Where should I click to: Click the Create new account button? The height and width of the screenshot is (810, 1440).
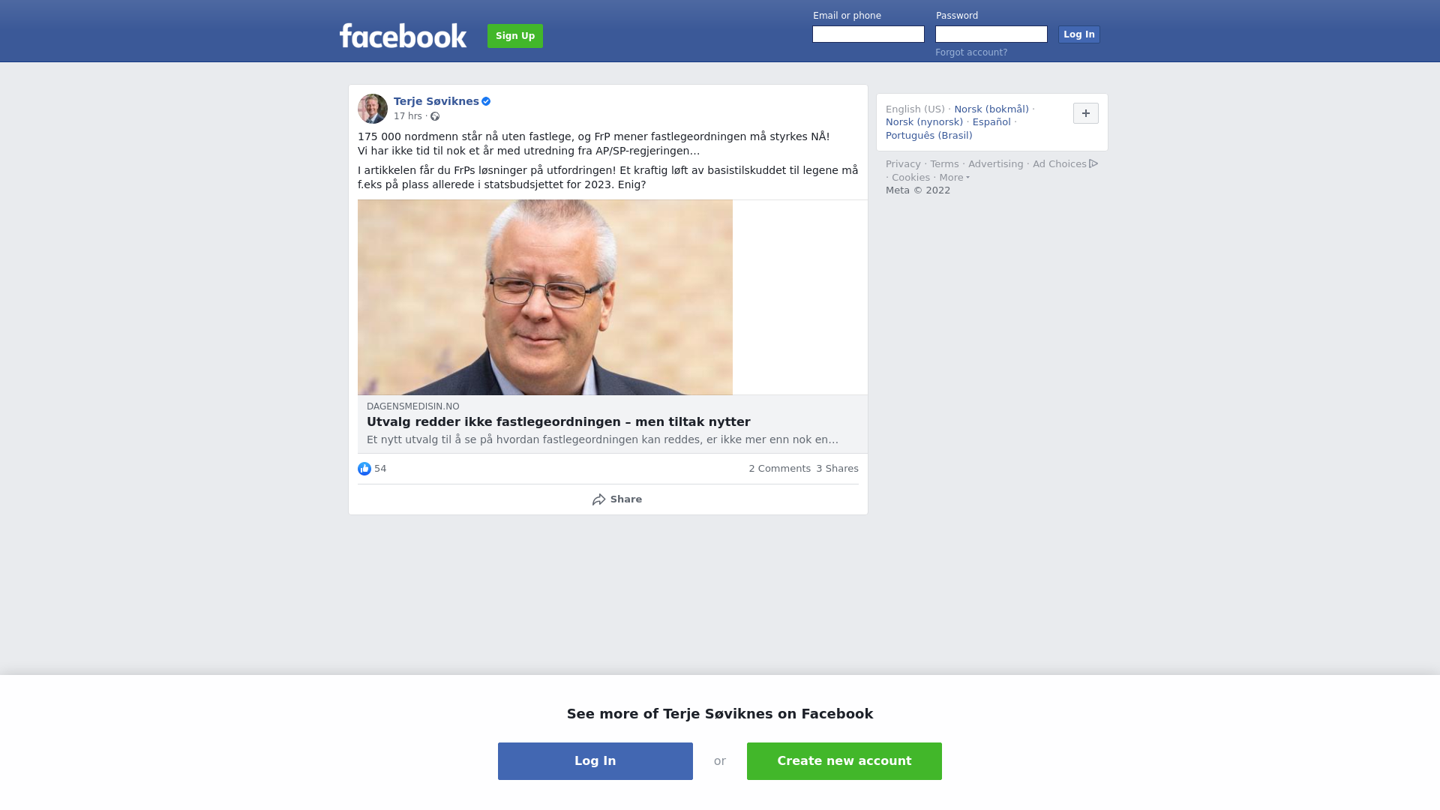[x=844, y=761]
